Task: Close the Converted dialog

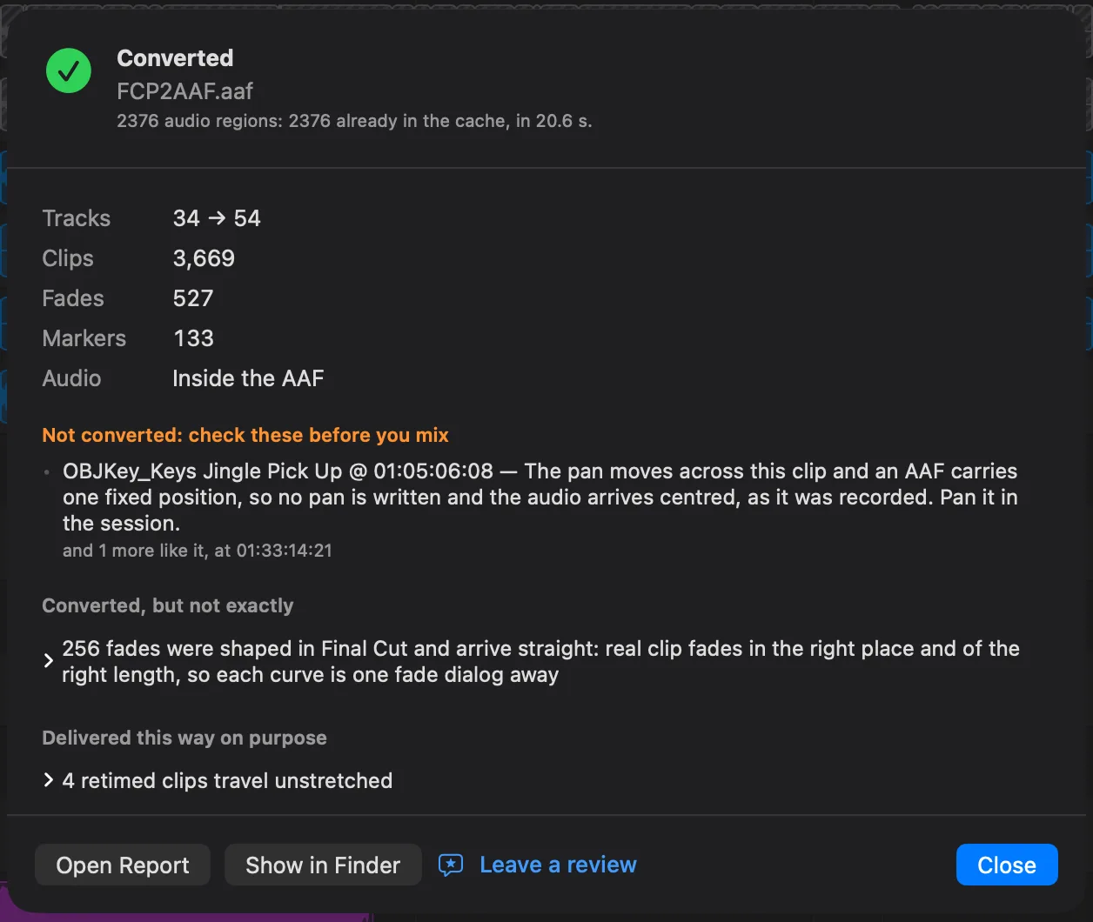Action: [1007, 865]
